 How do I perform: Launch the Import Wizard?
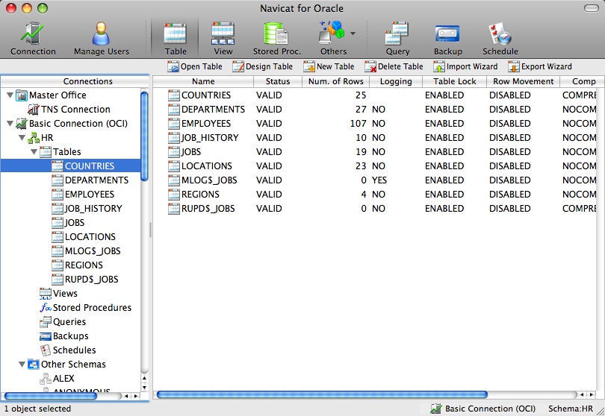[x=465, y=66]
